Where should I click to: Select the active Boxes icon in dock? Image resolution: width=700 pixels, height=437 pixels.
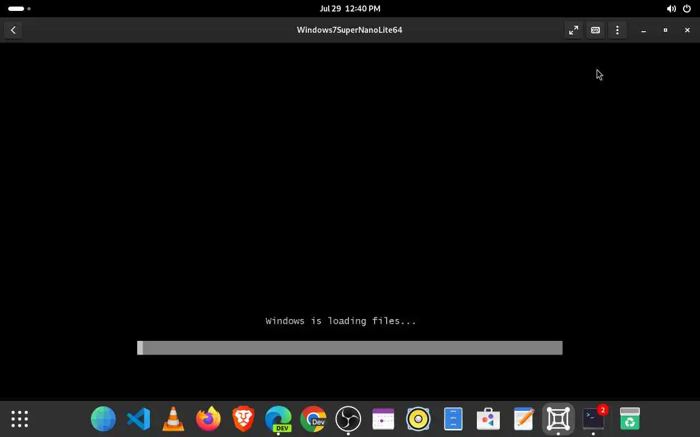(x=558, y=419)
